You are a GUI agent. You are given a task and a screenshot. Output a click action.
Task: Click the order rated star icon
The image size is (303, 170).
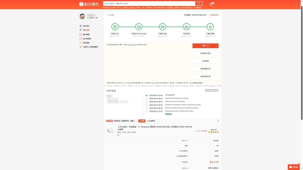210,27
